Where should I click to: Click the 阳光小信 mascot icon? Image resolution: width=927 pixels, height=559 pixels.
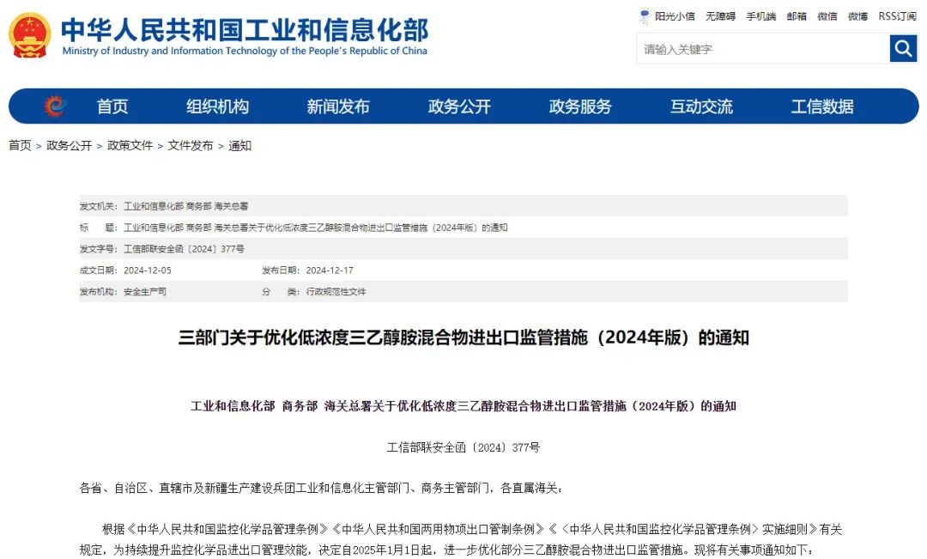point(645,16)
